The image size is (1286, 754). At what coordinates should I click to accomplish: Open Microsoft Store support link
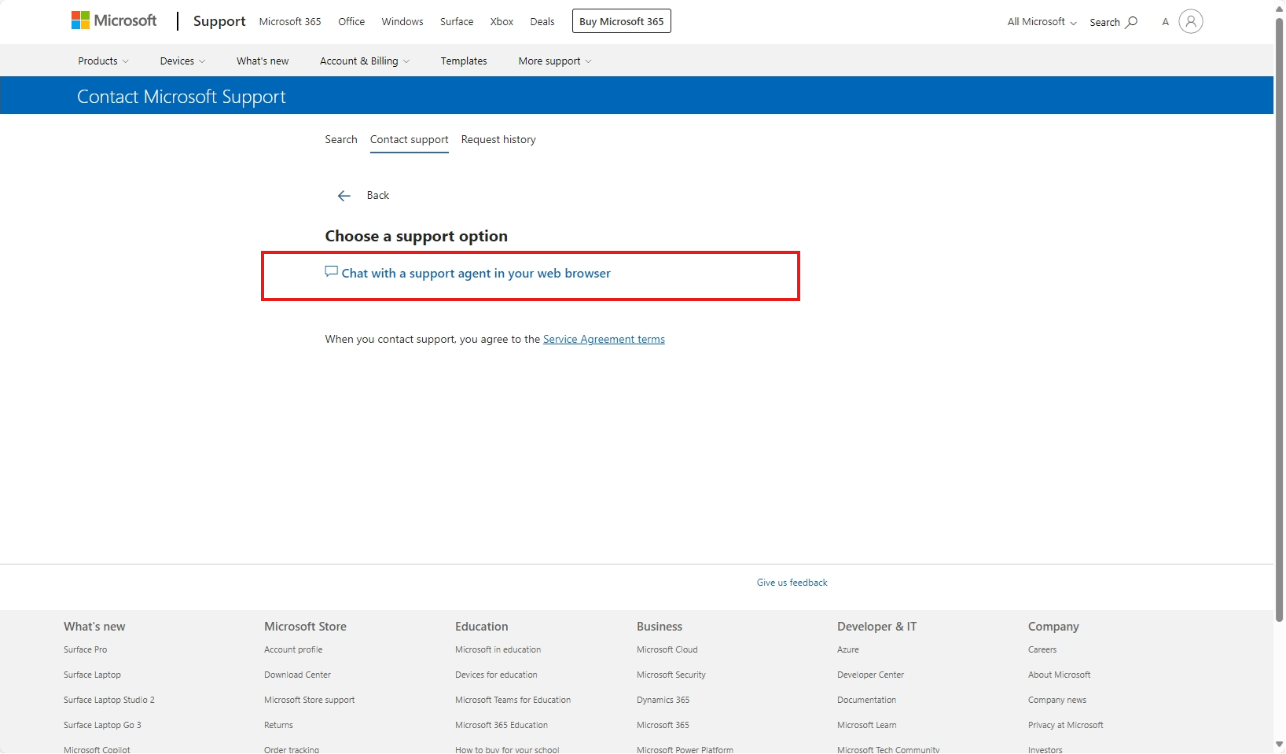click(x=310, y=700)
